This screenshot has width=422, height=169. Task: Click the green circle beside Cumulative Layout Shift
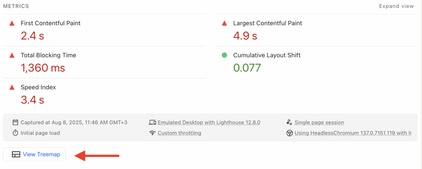pyautogui.click(x=224, y=55)
